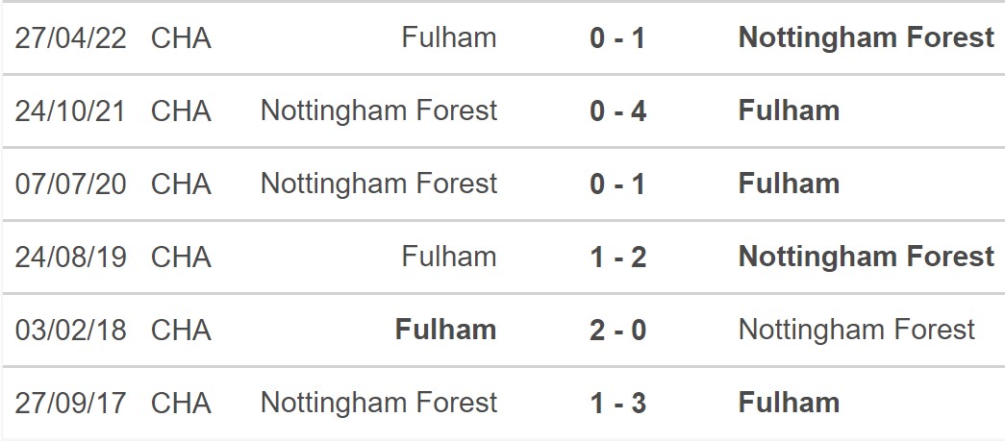Viewport: 1005px width, 442px height.
Task: Open the 1 - 3 score result
Action: pos(618,403)
